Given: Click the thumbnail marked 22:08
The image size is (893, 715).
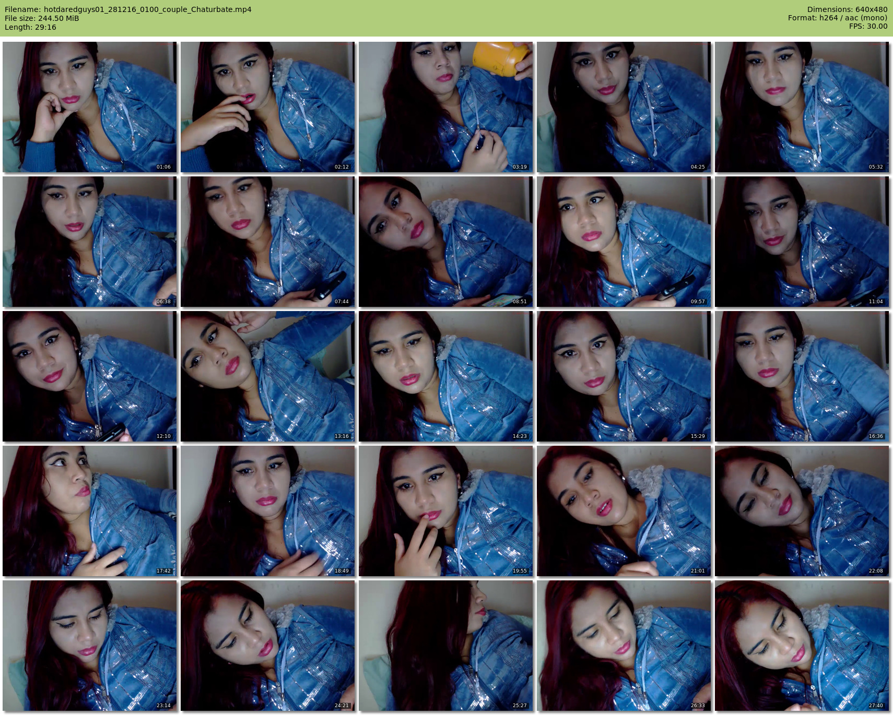Looking at the screenshot, I should [x=802, y=511].
